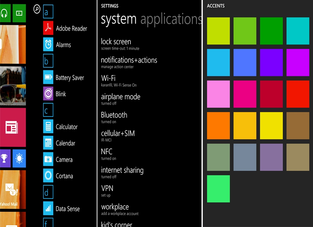This screenshot has width=313, height=227.
Task: Open lock screen settings
Action: (x=120, y=44)
